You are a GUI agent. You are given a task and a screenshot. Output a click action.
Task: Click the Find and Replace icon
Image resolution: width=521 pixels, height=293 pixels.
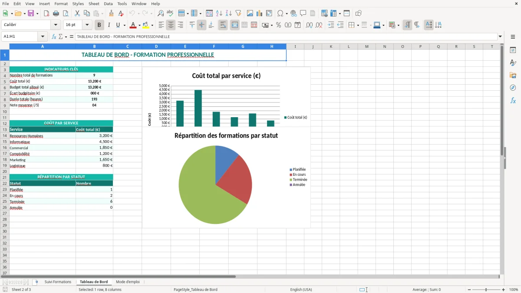point(161,13)
